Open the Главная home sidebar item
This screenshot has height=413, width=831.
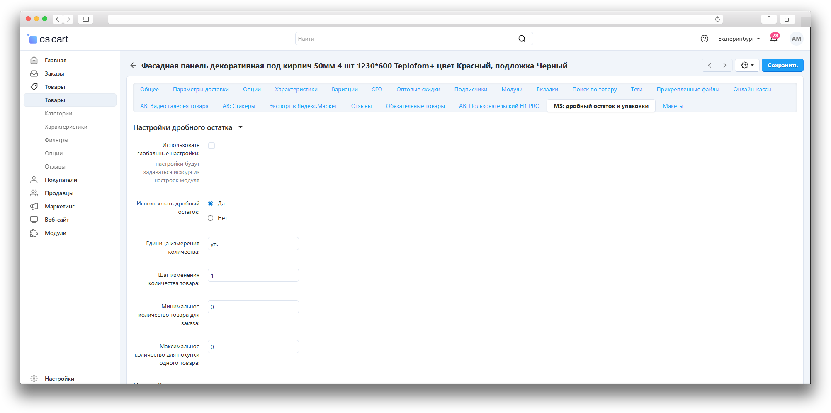pyautogui.click(x=56, y=60)
